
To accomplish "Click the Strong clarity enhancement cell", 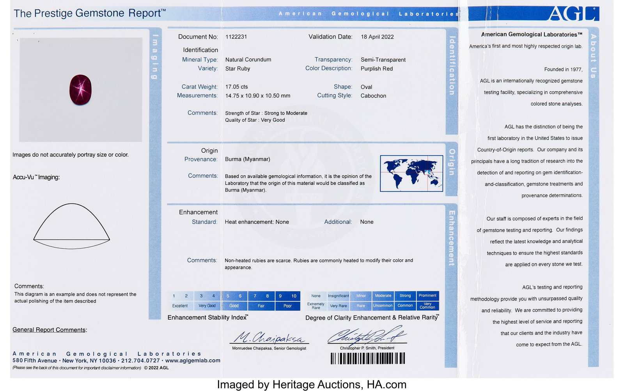I will coord(405,296).
